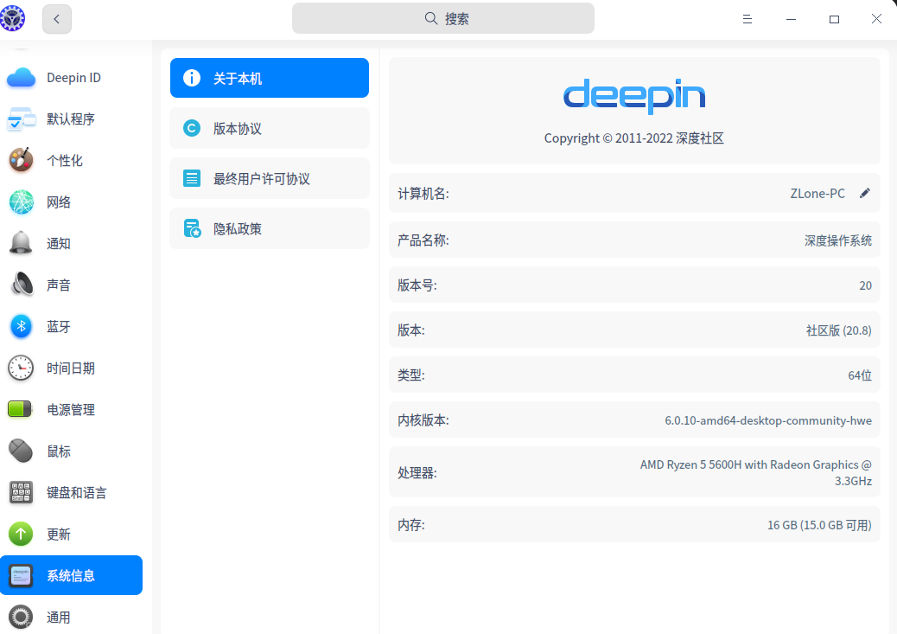Image resolution: width=897 pixels, height=634 pixels.
Task: Select the 关于本机 tab
Action: click(270, 78)
